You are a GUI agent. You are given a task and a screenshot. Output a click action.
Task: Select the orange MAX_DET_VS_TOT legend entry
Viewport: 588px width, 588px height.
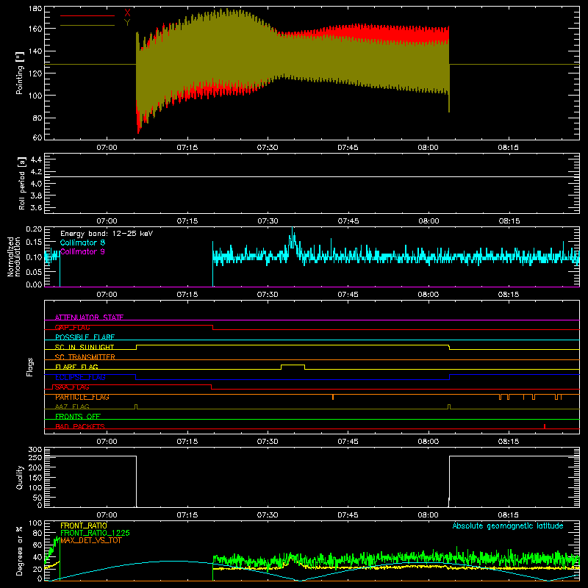pyautogui.click(x=91, y=540)
